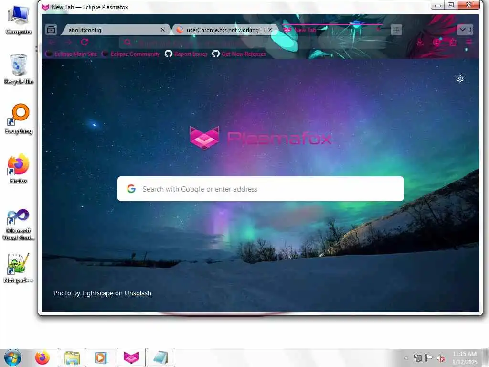Close the userChrome.css not working tab

pyautogui.click(x=270, y=30)
